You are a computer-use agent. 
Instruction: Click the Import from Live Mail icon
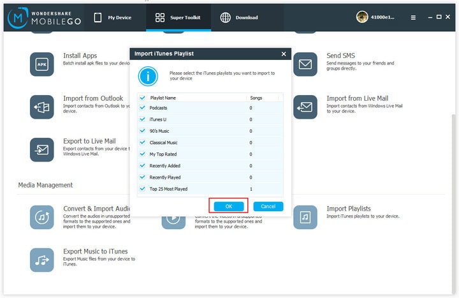305,107
